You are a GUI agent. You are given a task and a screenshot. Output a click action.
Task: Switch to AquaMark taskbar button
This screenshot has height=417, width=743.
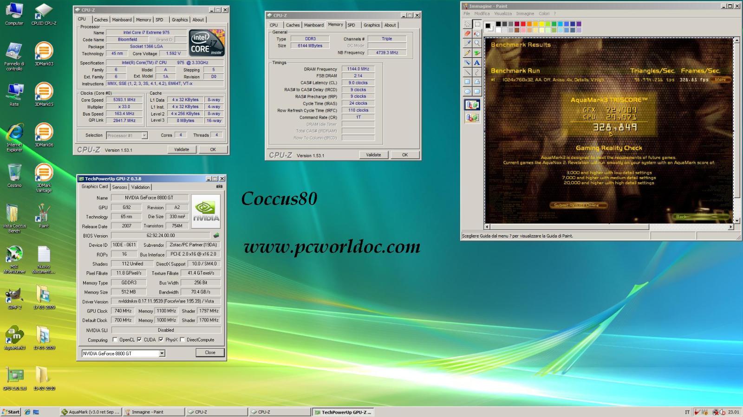pyautogui.click(x=91, y=412)
